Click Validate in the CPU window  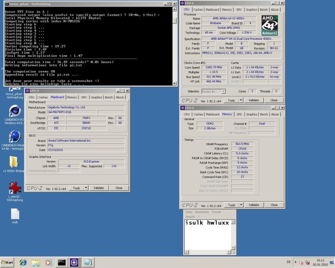[254, 100]
